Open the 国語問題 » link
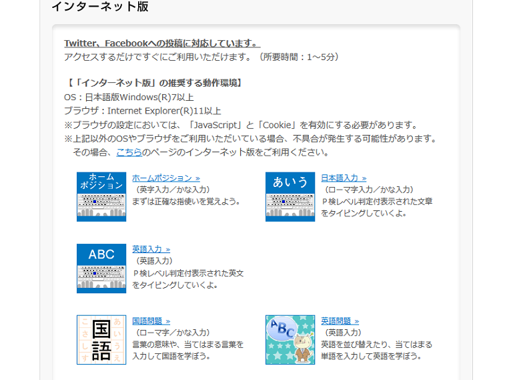 pos(151,321)
